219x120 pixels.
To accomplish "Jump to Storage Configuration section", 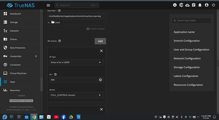I will click(x=187, y=67).
